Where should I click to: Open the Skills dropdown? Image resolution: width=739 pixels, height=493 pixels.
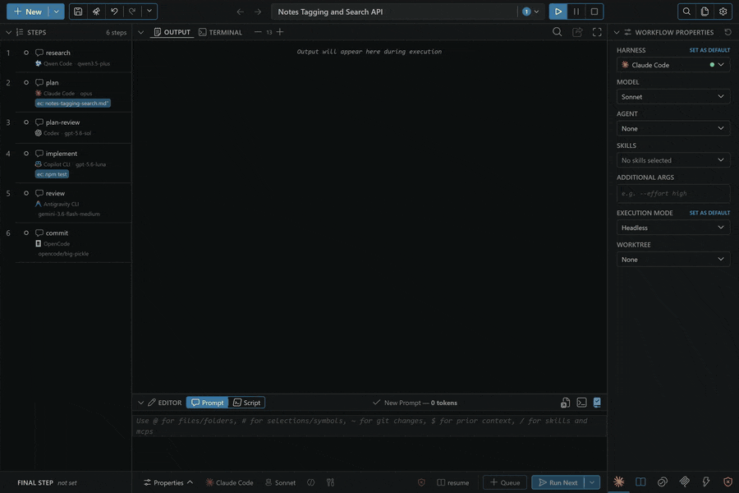[673, 160]
